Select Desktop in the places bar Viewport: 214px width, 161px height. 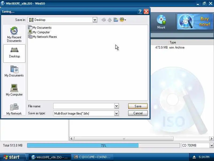pyautogui.click(x=14, y=53)
